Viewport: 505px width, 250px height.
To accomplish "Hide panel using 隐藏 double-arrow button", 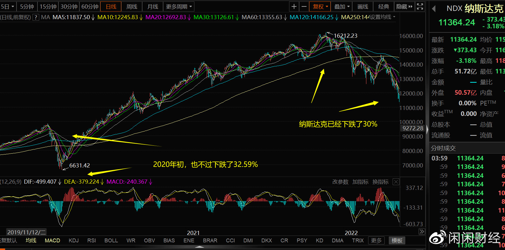I will pyautogui.click(x=405, y=6).
